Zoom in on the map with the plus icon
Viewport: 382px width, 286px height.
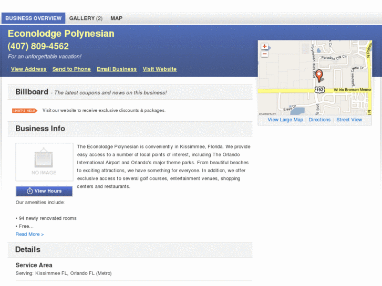(264, 46)
